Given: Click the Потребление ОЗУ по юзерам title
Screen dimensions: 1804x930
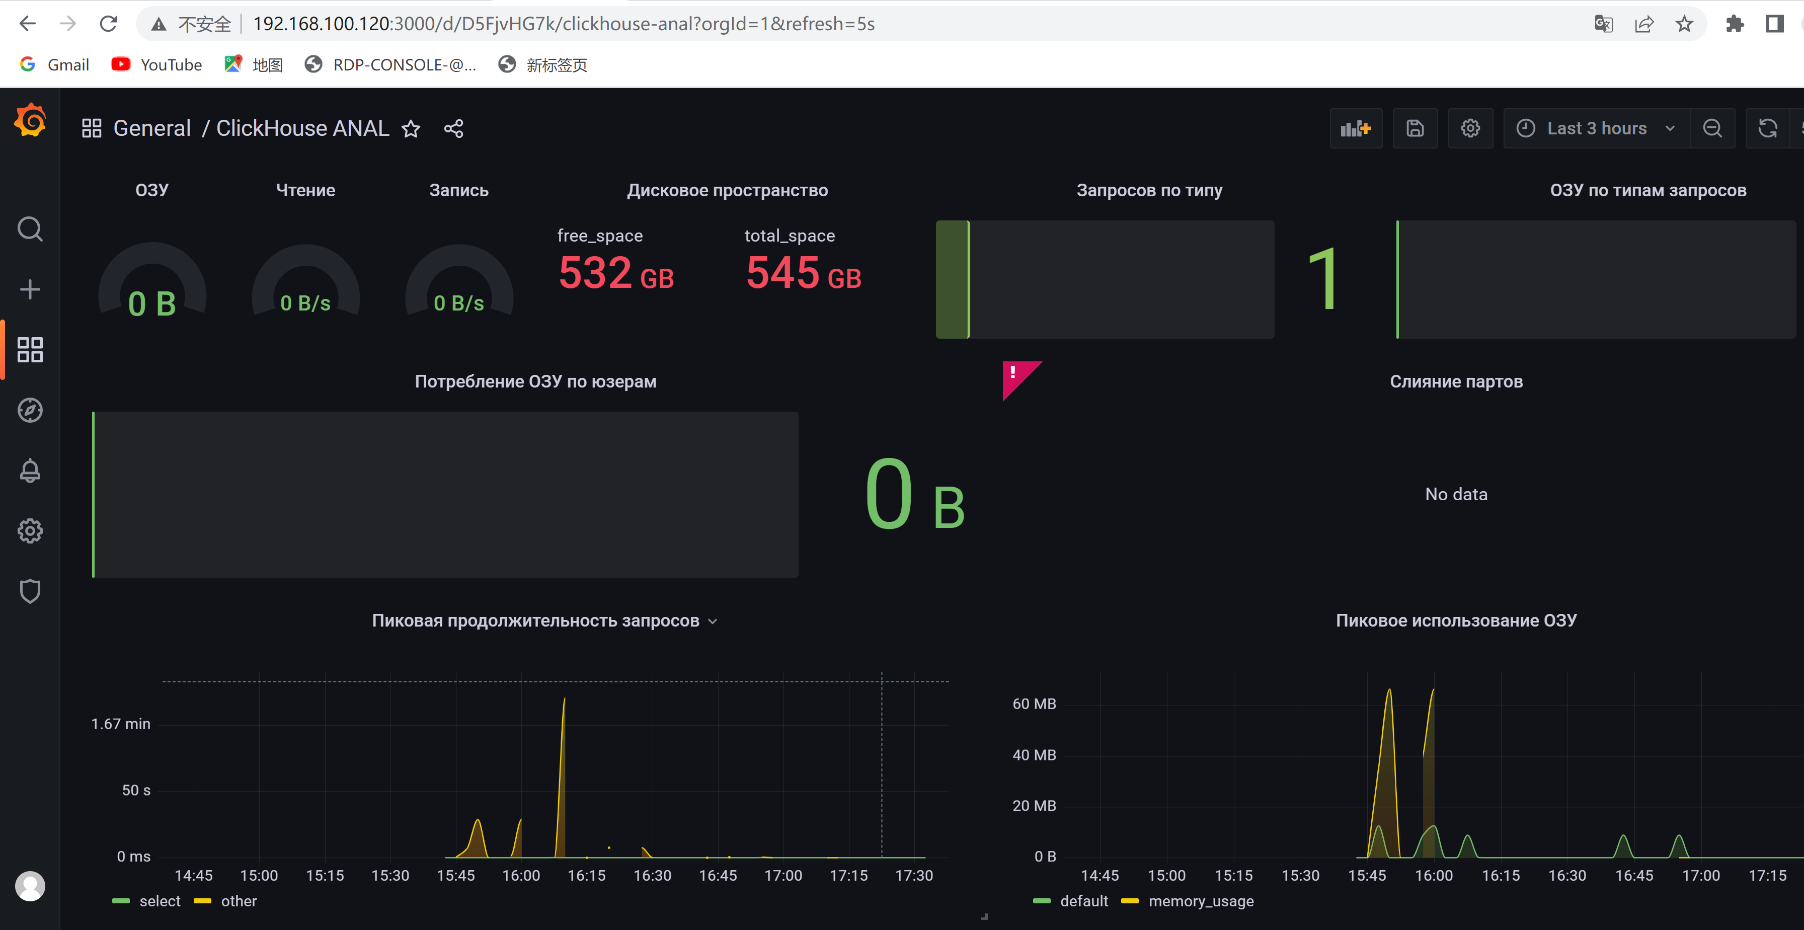Looking at the screenshot, I should pyautogui.click(x=536, y=381).
